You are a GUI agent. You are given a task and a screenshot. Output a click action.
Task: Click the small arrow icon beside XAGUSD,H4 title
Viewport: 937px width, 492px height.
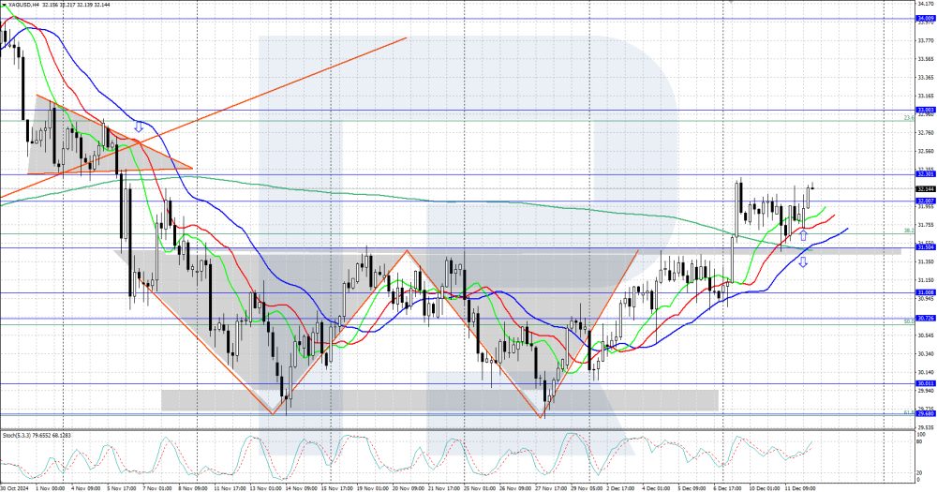(4, 6)
